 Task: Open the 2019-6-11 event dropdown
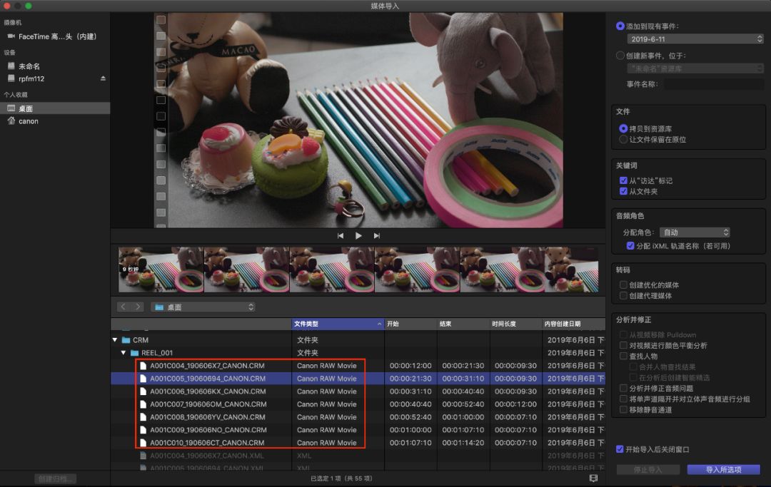click(695, 39)
